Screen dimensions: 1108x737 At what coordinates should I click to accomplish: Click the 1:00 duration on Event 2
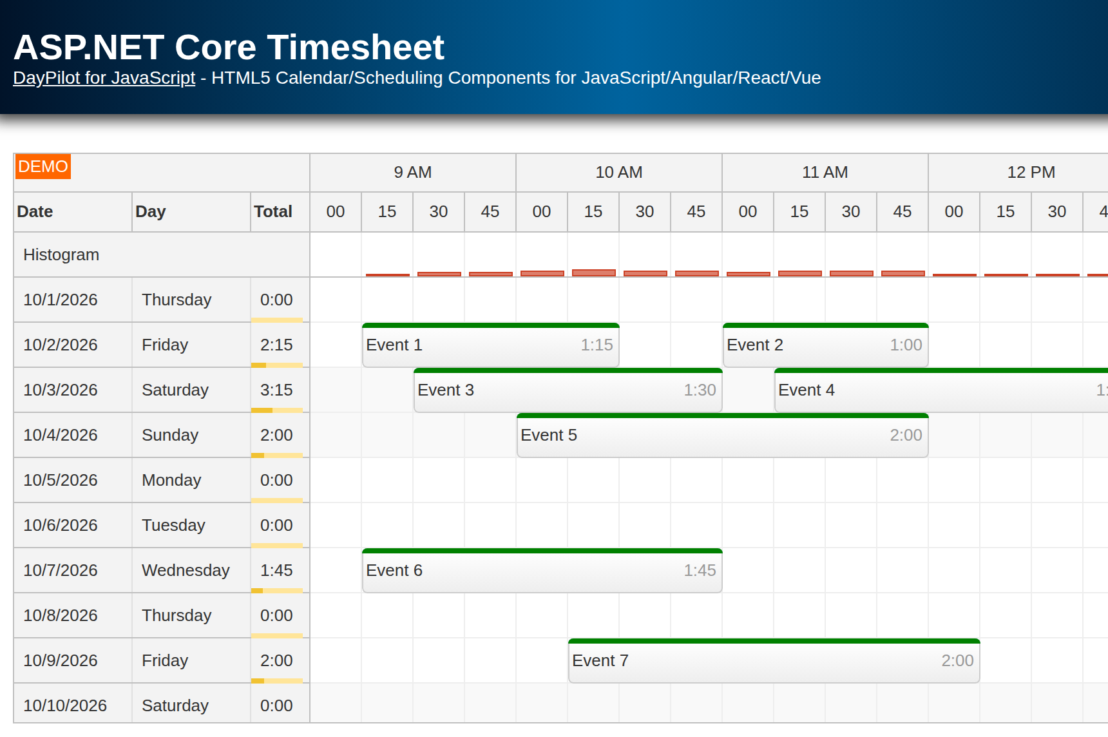[x=906, y=345]
